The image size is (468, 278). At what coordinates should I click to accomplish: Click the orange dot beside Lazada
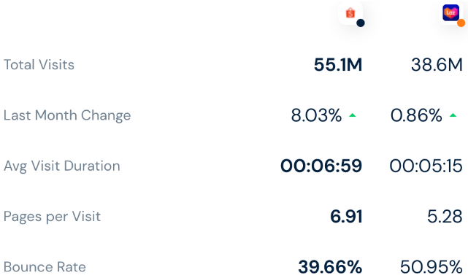pyautogui.click(x=461, y=23)
